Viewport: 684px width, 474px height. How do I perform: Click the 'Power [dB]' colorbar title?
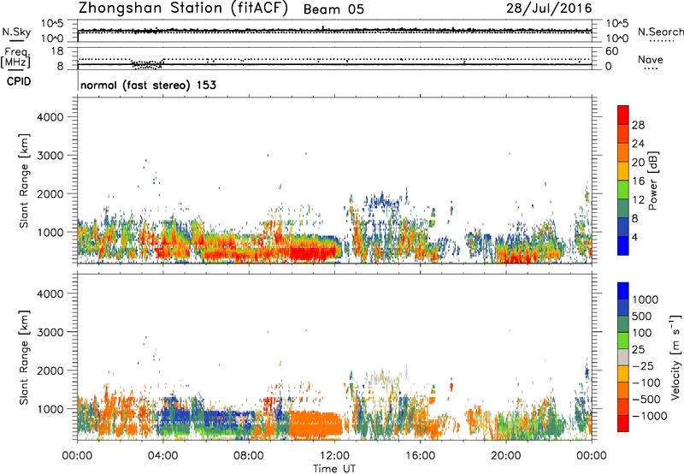652,181
